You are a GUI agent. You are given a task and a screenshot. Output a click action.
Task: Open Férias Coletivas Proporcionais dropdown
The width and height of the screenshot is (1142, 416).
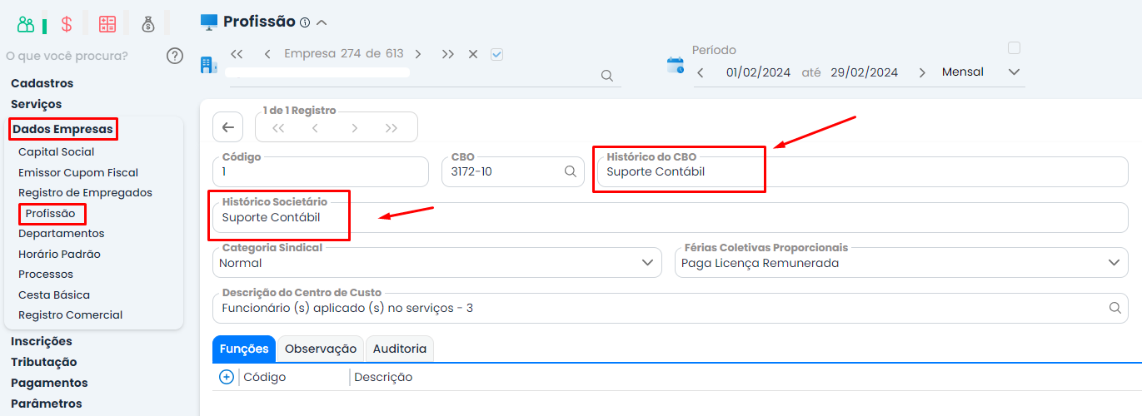(x=901, y=263)
